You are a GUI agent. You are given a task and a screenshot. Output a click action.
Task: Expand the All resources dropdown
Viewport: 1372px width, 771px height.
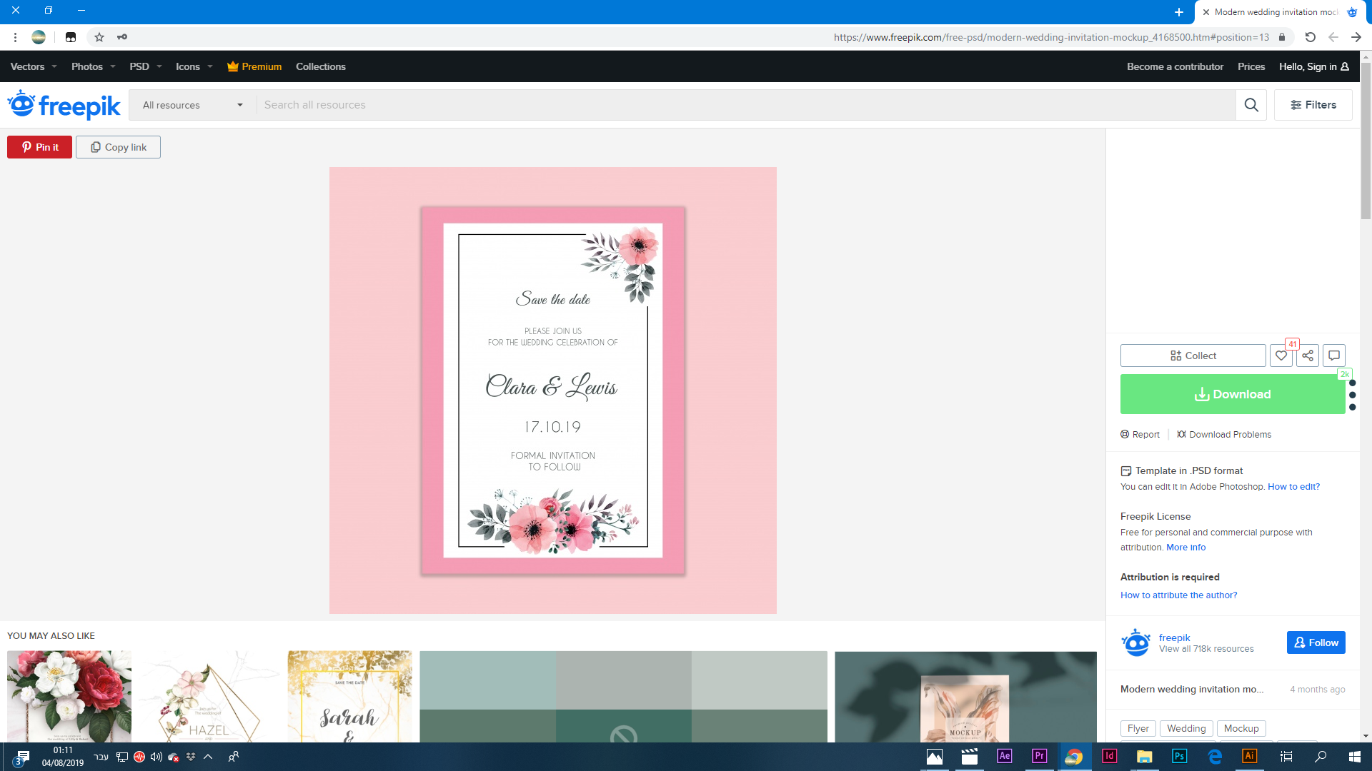(x=192, y=105)
